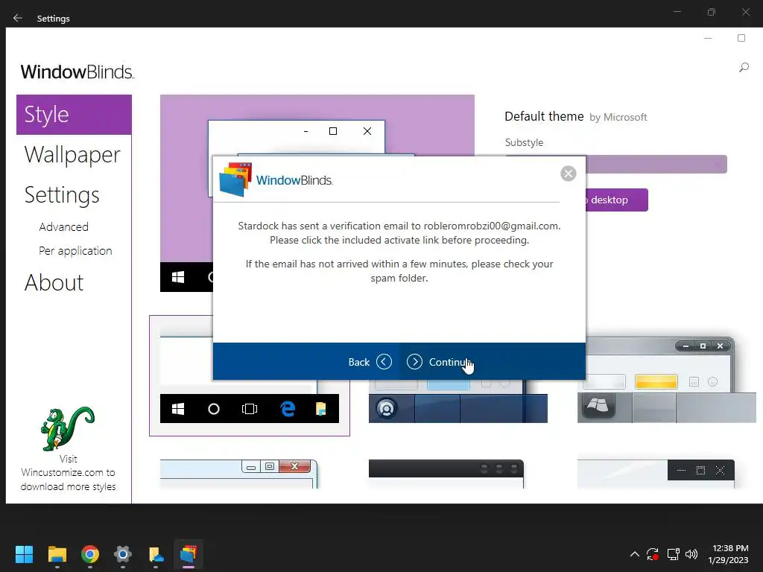Click the sync update tray icon

[653, 554]
